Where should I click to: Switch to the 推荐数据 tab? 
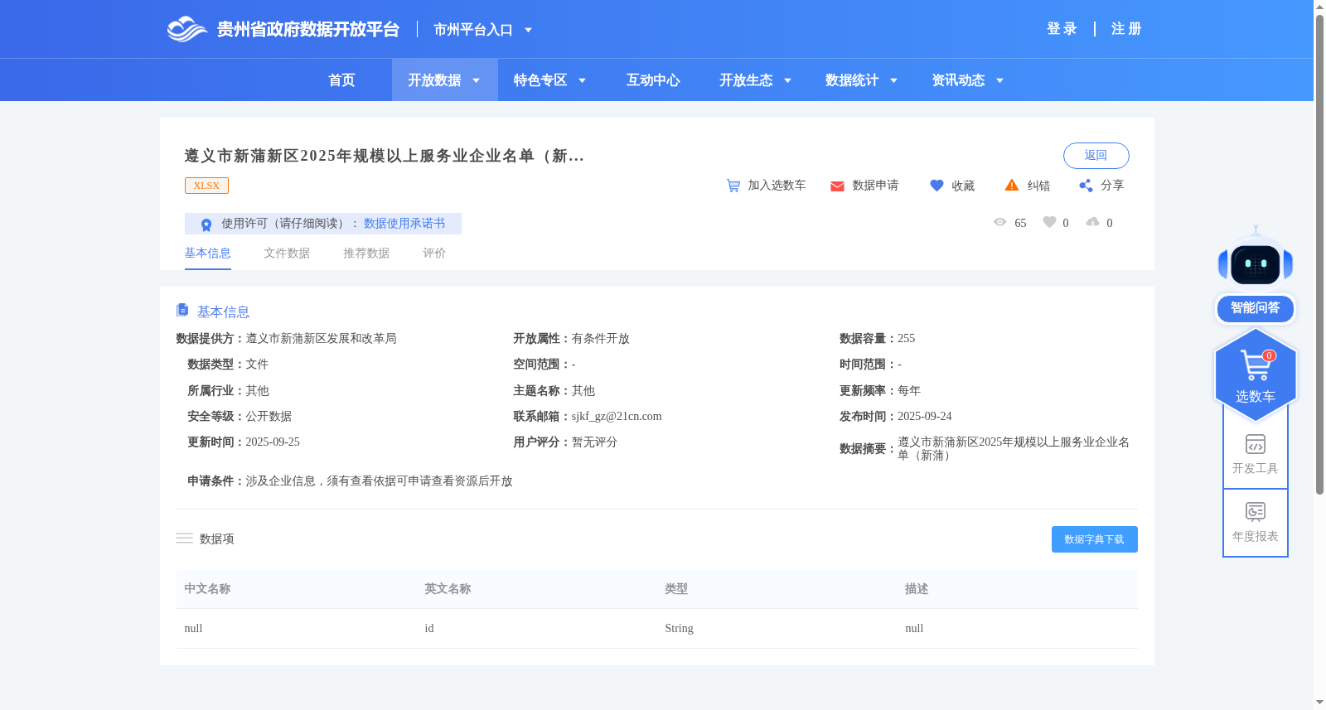366,254
